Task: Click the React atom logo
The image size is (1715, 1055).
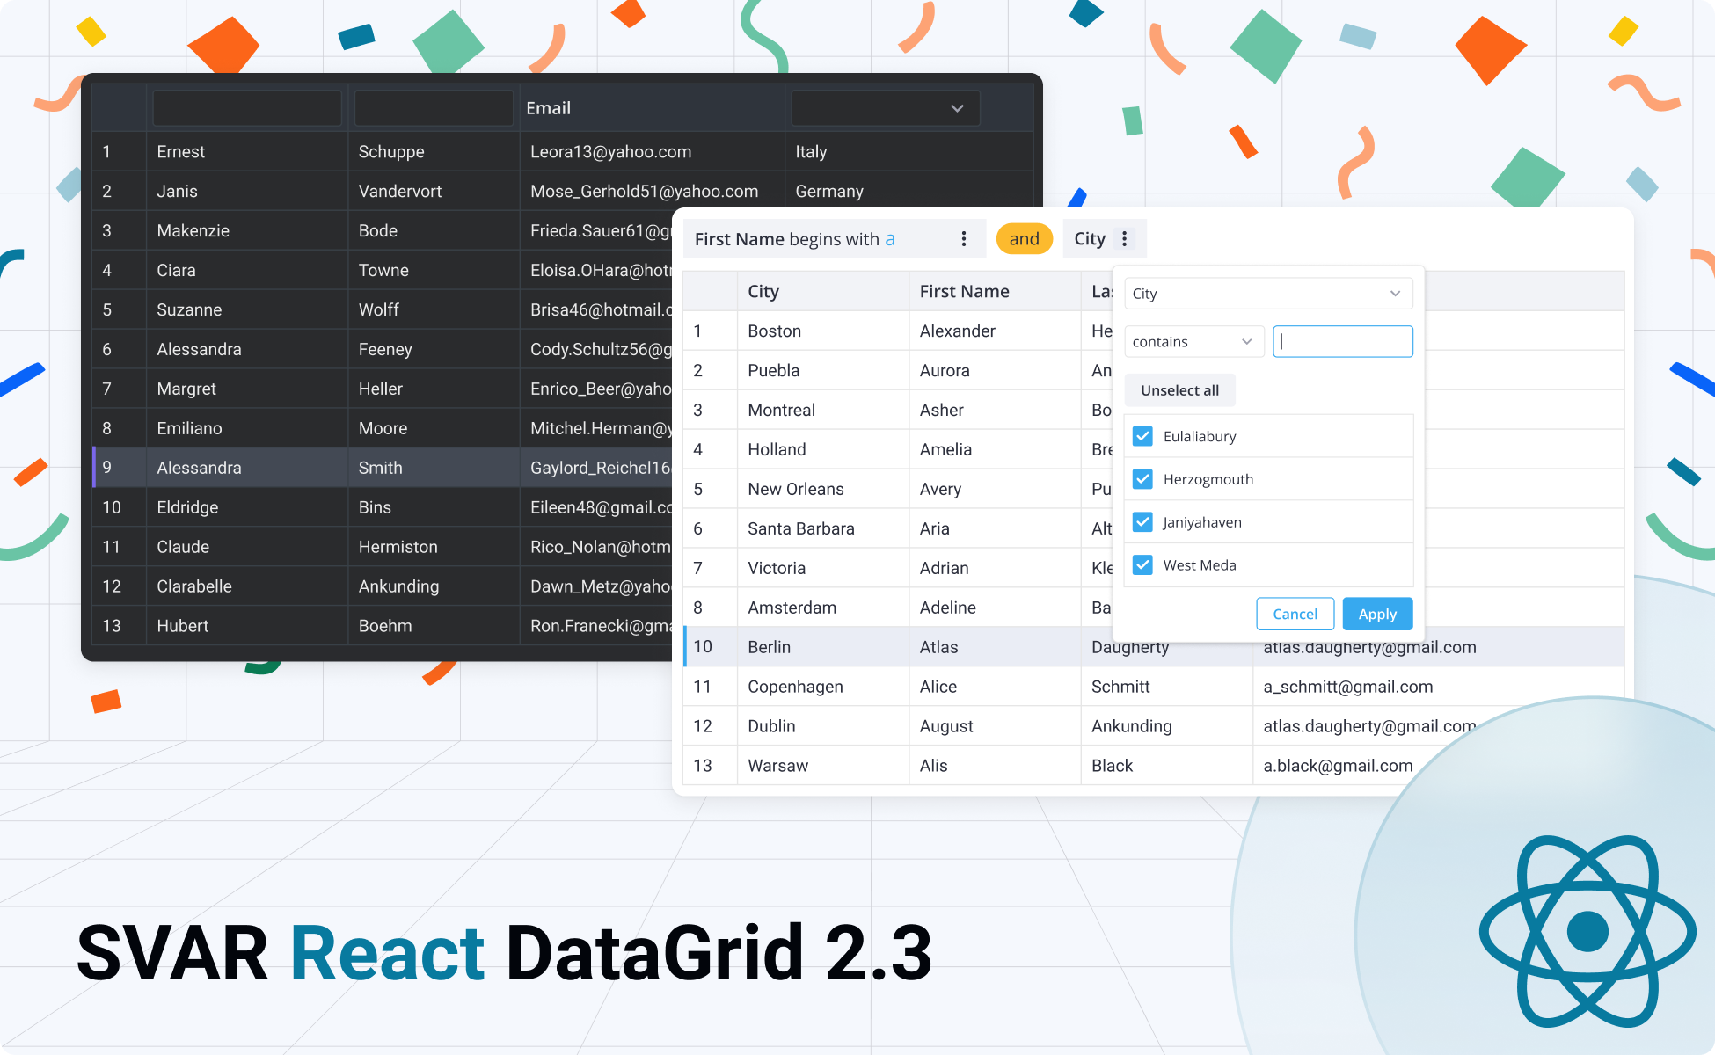Action: pos(1587,931)
